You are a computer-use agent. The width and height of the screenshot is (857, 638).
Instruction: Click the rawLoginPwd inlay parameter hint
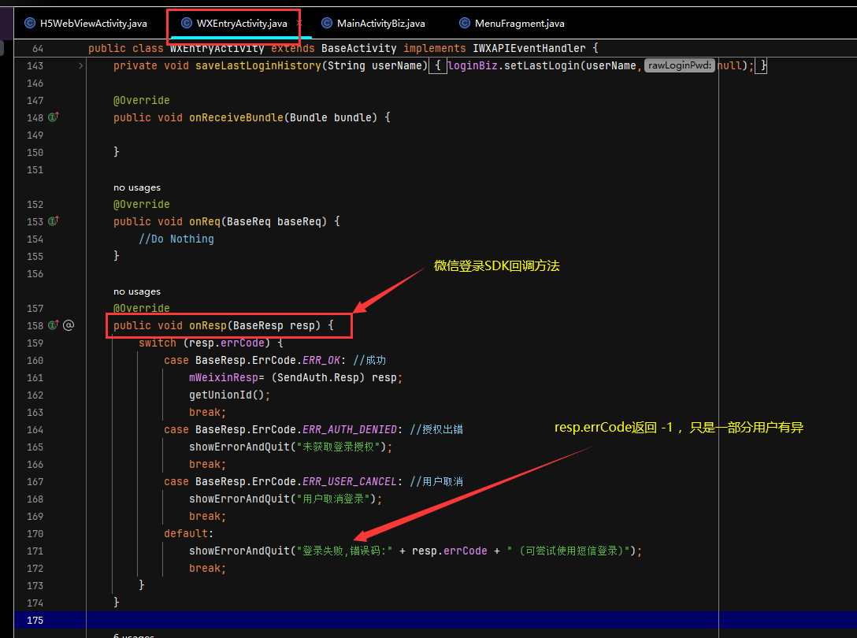[x=679, y=65]
